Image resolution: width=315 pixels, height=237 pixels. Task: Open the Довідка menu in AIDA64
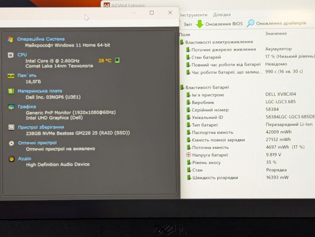click(x=222, y=14)
